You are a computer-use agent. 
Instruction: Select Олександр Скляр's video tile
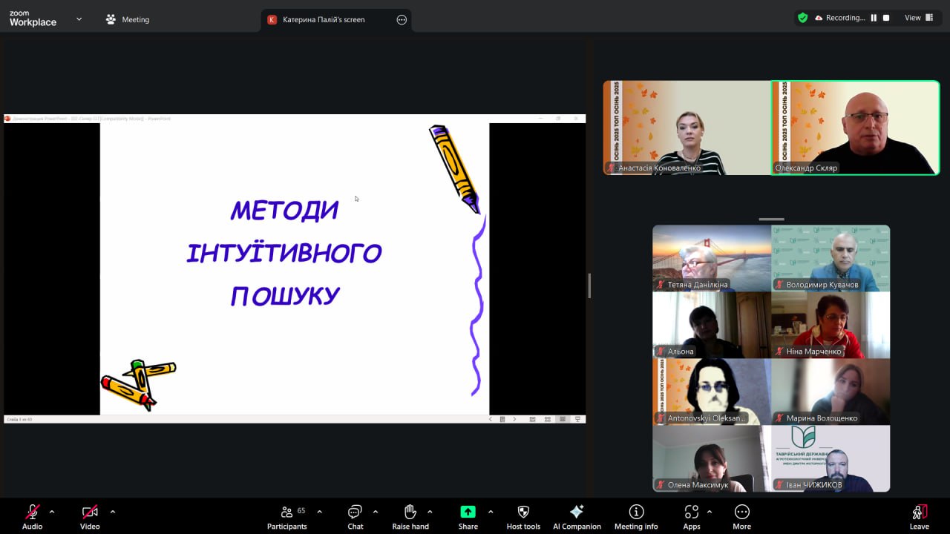[x=856, y=128]
